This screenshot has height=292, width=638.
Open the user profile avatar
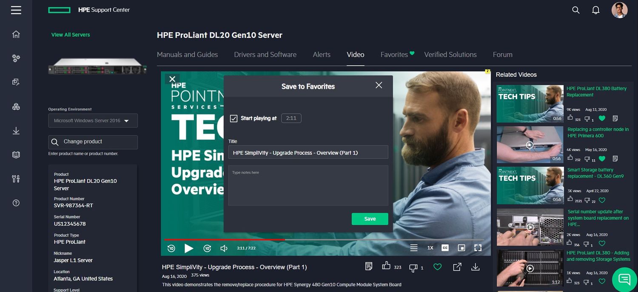pos(619,10)
